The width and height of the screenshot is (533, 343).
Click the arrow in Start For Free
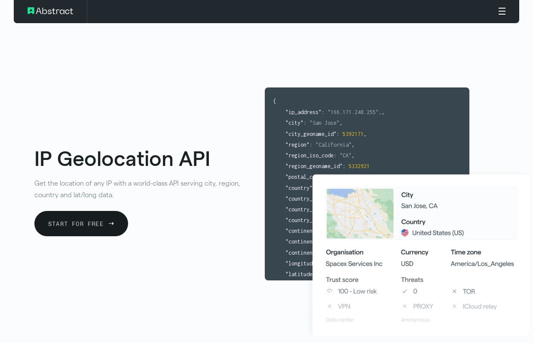(111, 223)
